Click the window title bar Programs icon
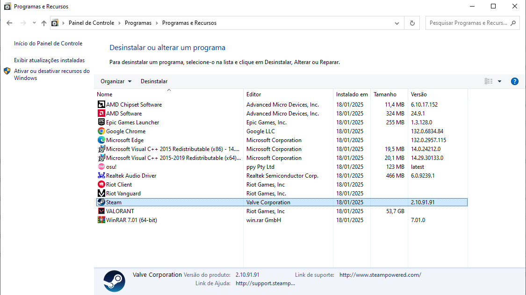526x295 pixels. (7, 7)
